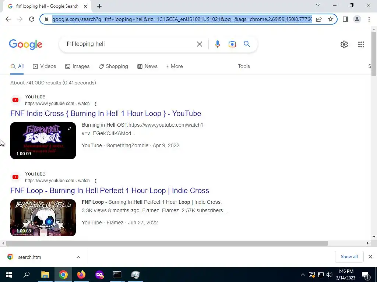
Task: Close the downloads bar
Action: tap(370, 257)
